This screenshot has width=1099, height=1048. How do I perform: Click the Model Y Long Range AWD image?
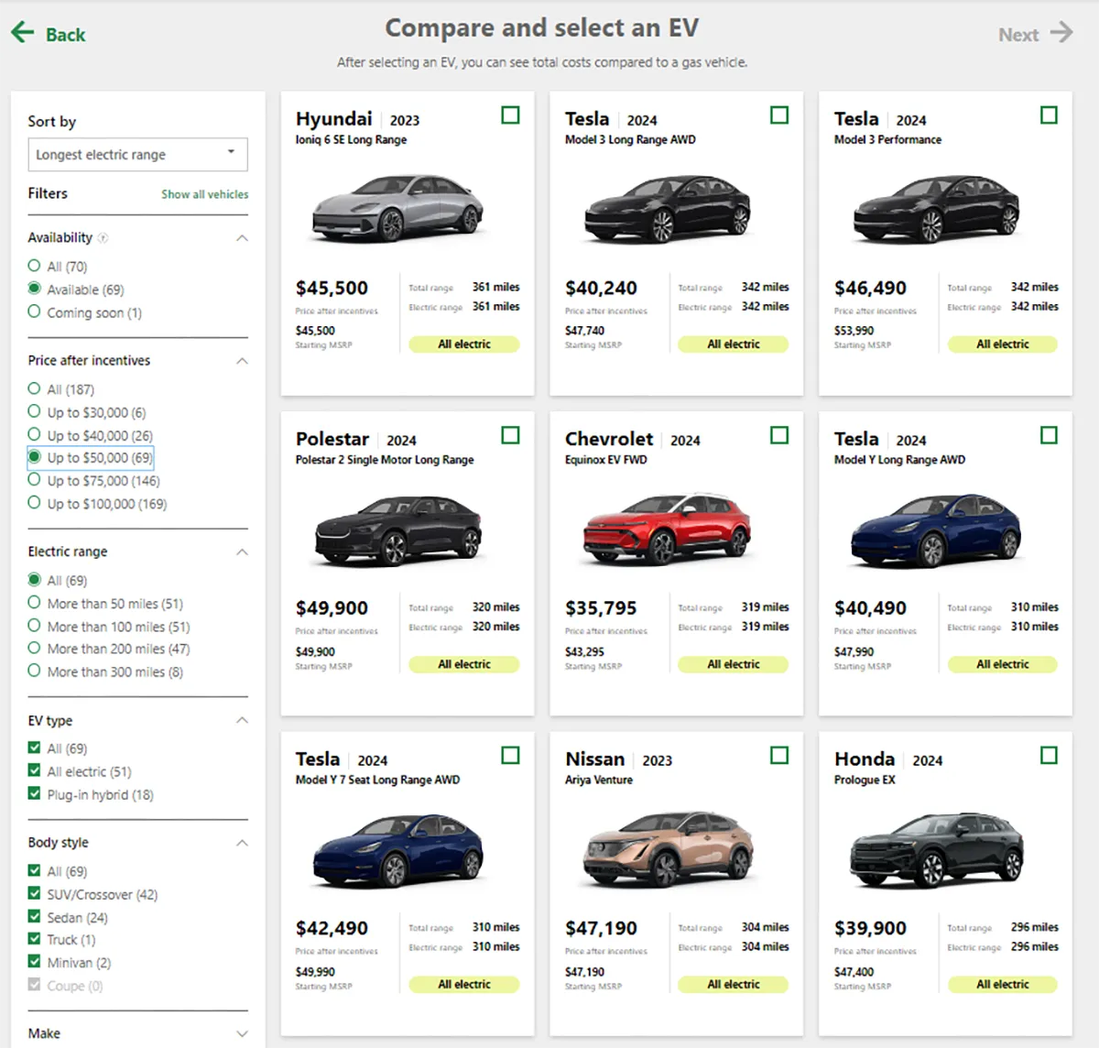[x=936, y=529]
